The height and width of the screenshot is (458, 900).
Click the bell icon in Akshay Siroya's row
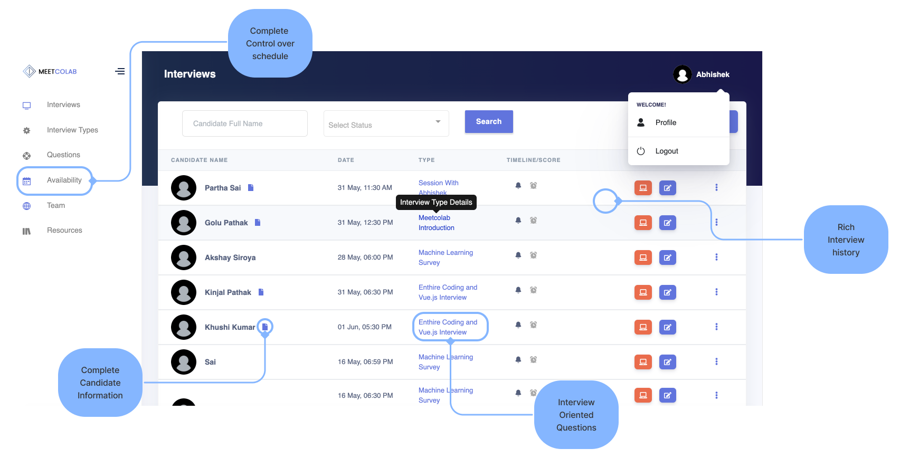[x=518, y=255]
